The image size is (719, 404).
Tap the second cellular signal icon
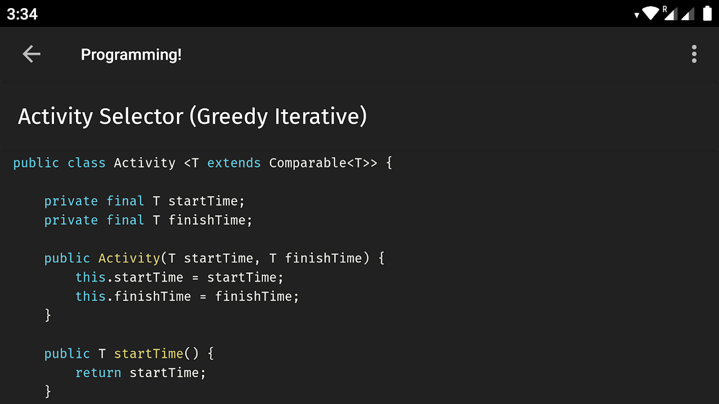(x=688, y=14)
